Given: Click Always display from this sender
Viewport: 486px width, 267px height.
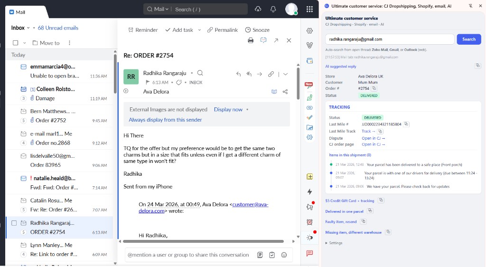Looking at the screenshot, I should pos(165,120).
